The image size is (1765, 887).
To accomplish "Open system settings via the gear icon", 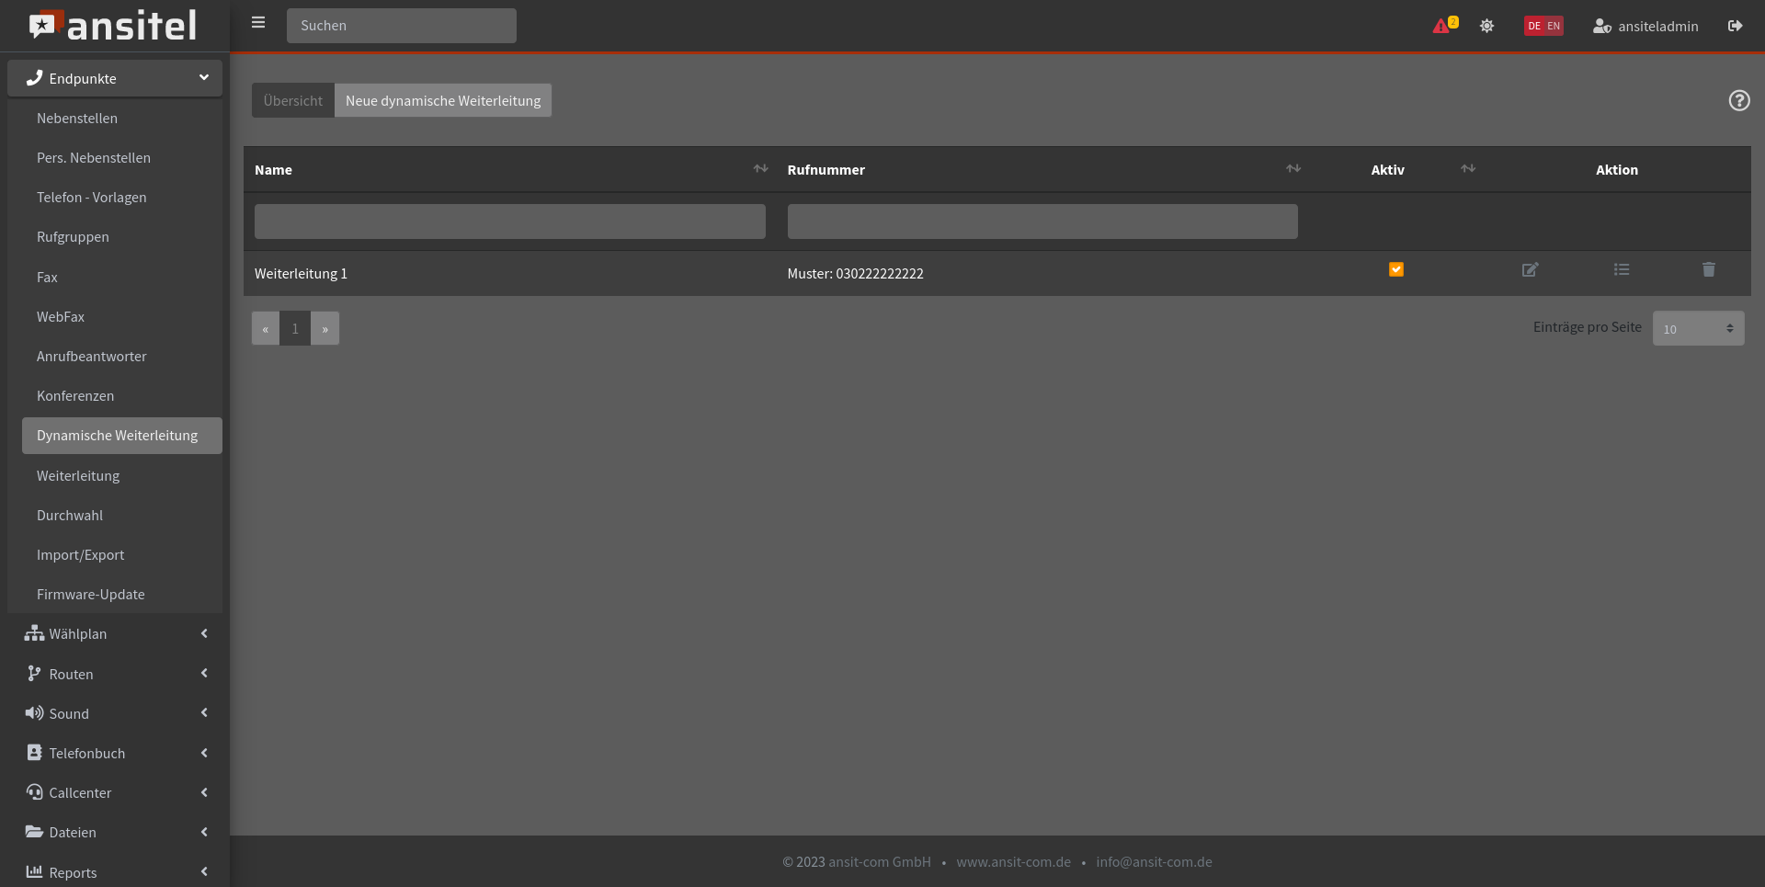I will (1486, 26).
